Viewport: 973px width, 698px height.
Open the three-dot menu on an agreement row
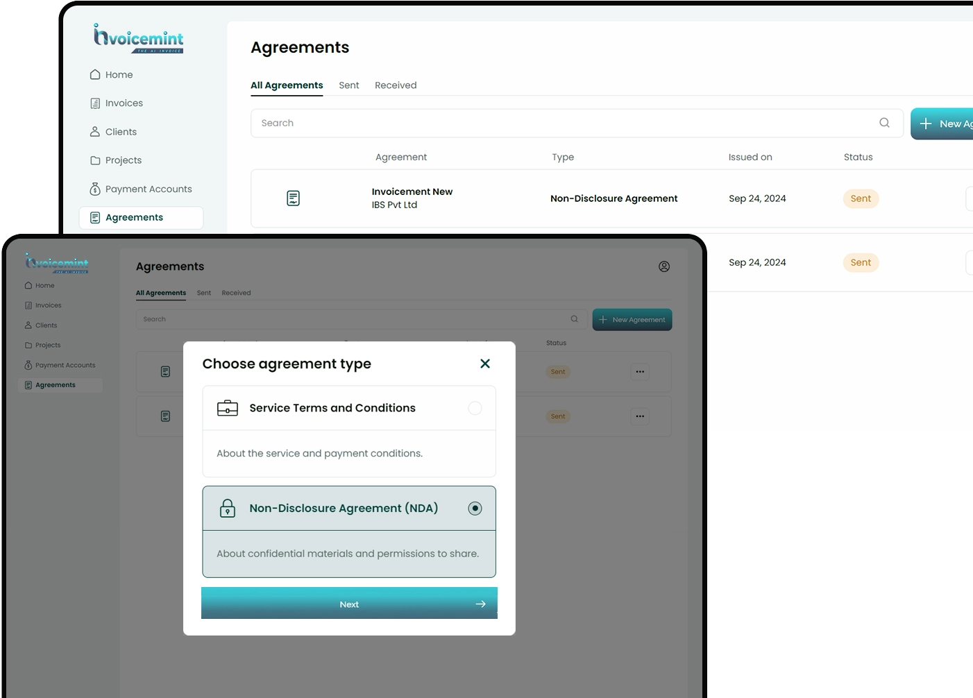(639, 371)
